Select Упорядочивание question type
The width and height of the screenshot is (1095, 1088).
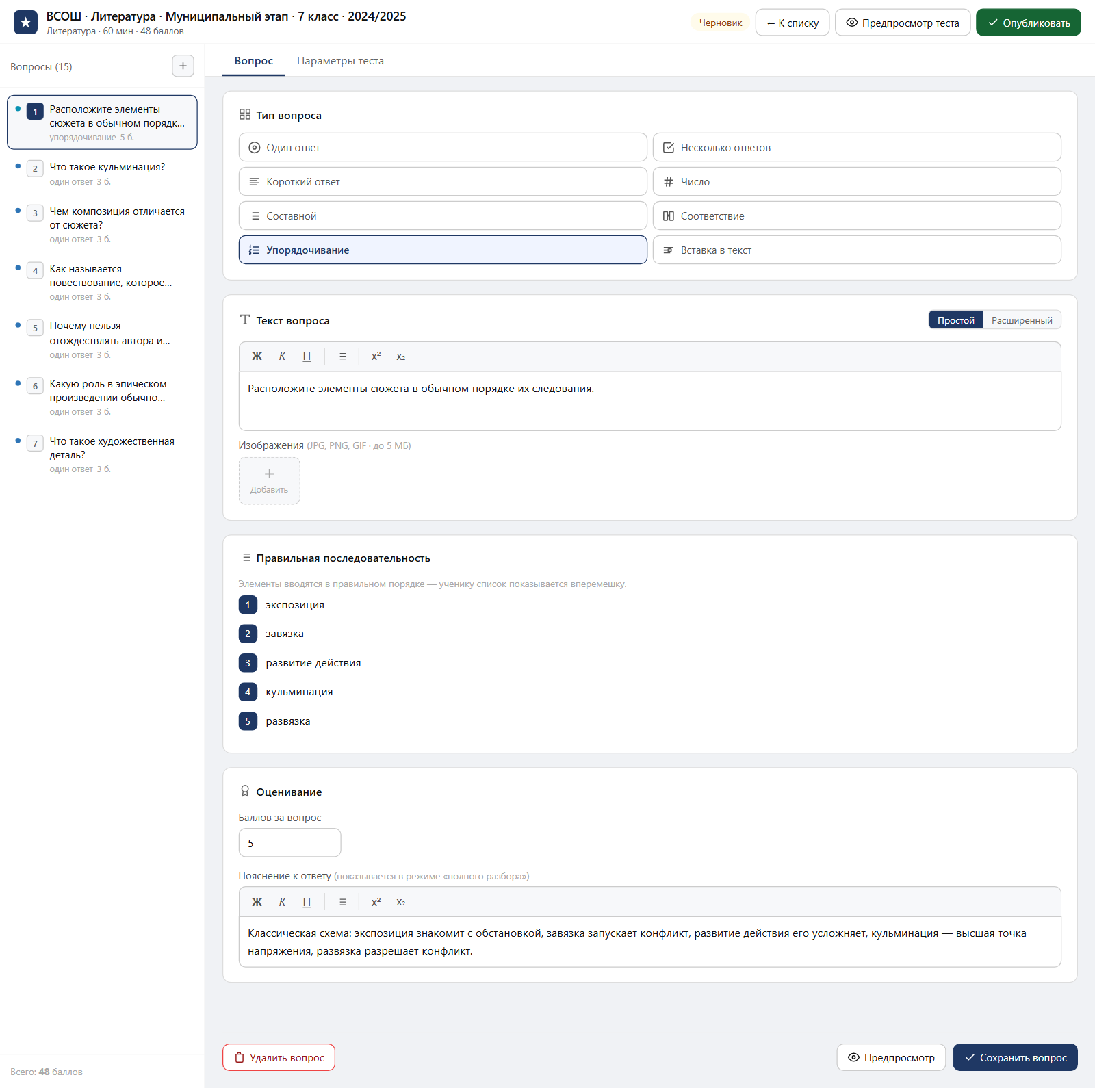point(443,250)
